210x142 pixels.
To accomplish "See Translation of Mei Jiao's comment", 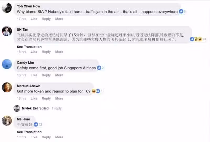I will [x=29, y=132].
